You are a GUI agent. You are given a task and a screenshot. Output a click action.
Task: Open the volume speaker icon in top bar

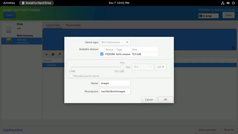pyautogui.click(x=228, y=3)
